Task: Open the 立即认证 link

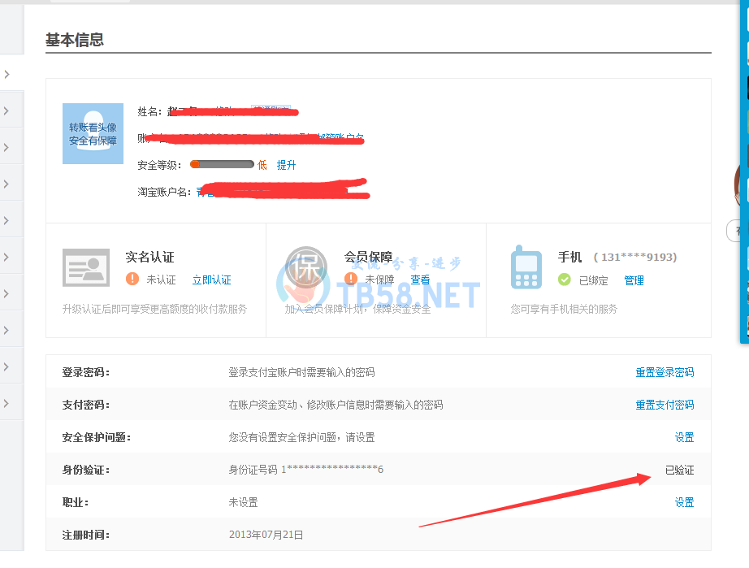Action: (x=211, y=280)
